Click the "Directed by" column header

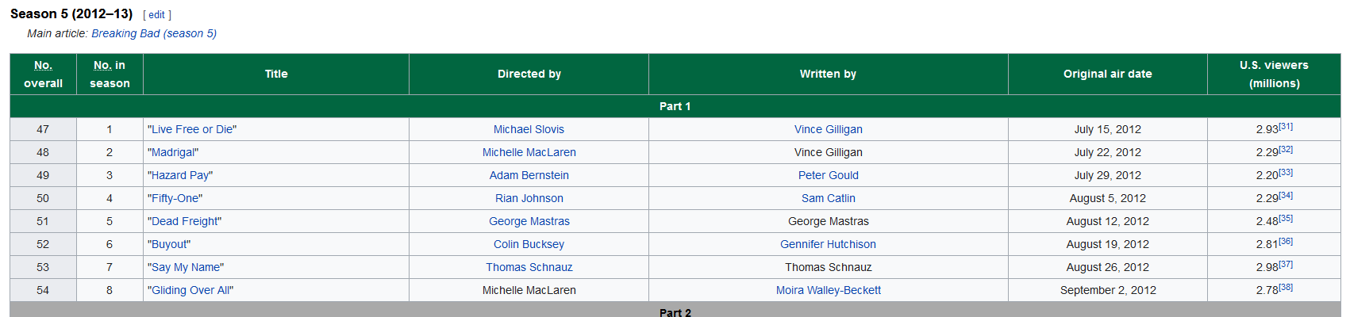pyautogui.click(x=529, y=74)
